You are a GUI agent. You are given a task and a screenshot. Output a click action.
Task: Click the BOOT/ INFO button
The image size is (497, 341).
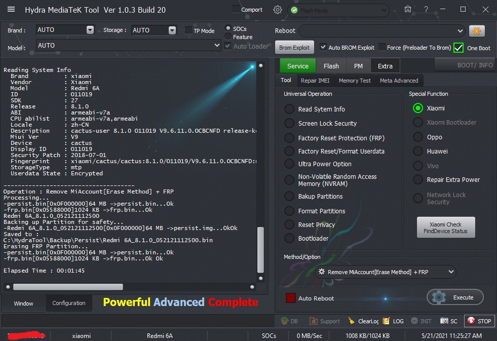click(465, 65)
